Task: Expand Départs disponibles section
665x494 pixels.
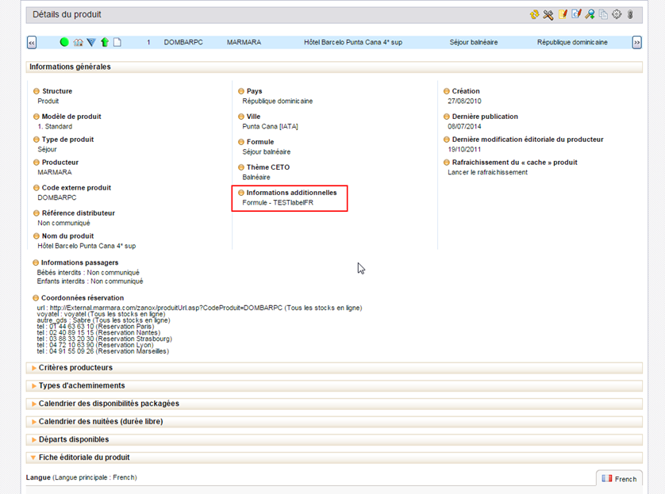Action: [74, 439]
